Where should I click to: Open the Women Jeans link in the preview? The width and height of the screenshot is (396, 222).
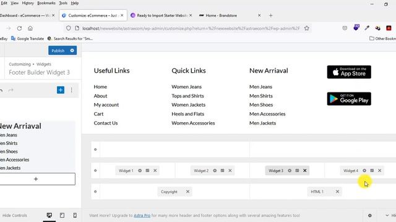tap(187, 87)
